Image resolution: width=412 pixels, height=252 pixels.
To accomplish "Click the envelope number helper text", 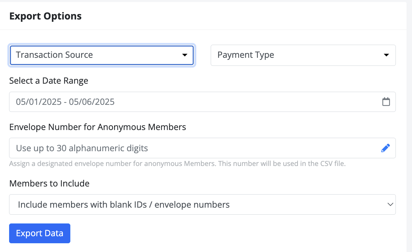I will tap(177, 164).
